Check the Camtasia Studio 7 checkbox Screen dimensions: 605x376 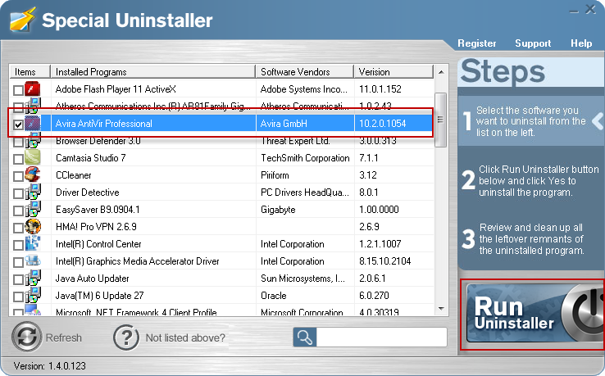click(x=18, y=159)
